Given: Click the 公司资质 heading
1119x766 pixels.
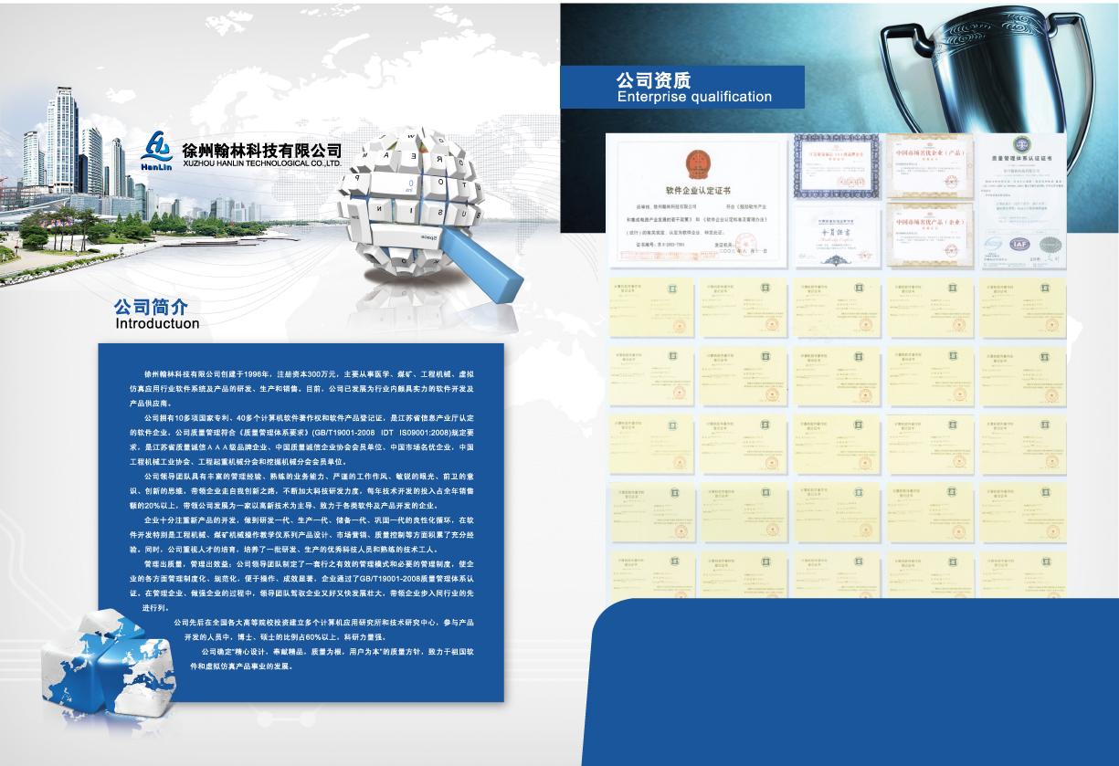Looking at the screenshot, I should [x=652, y=79].
